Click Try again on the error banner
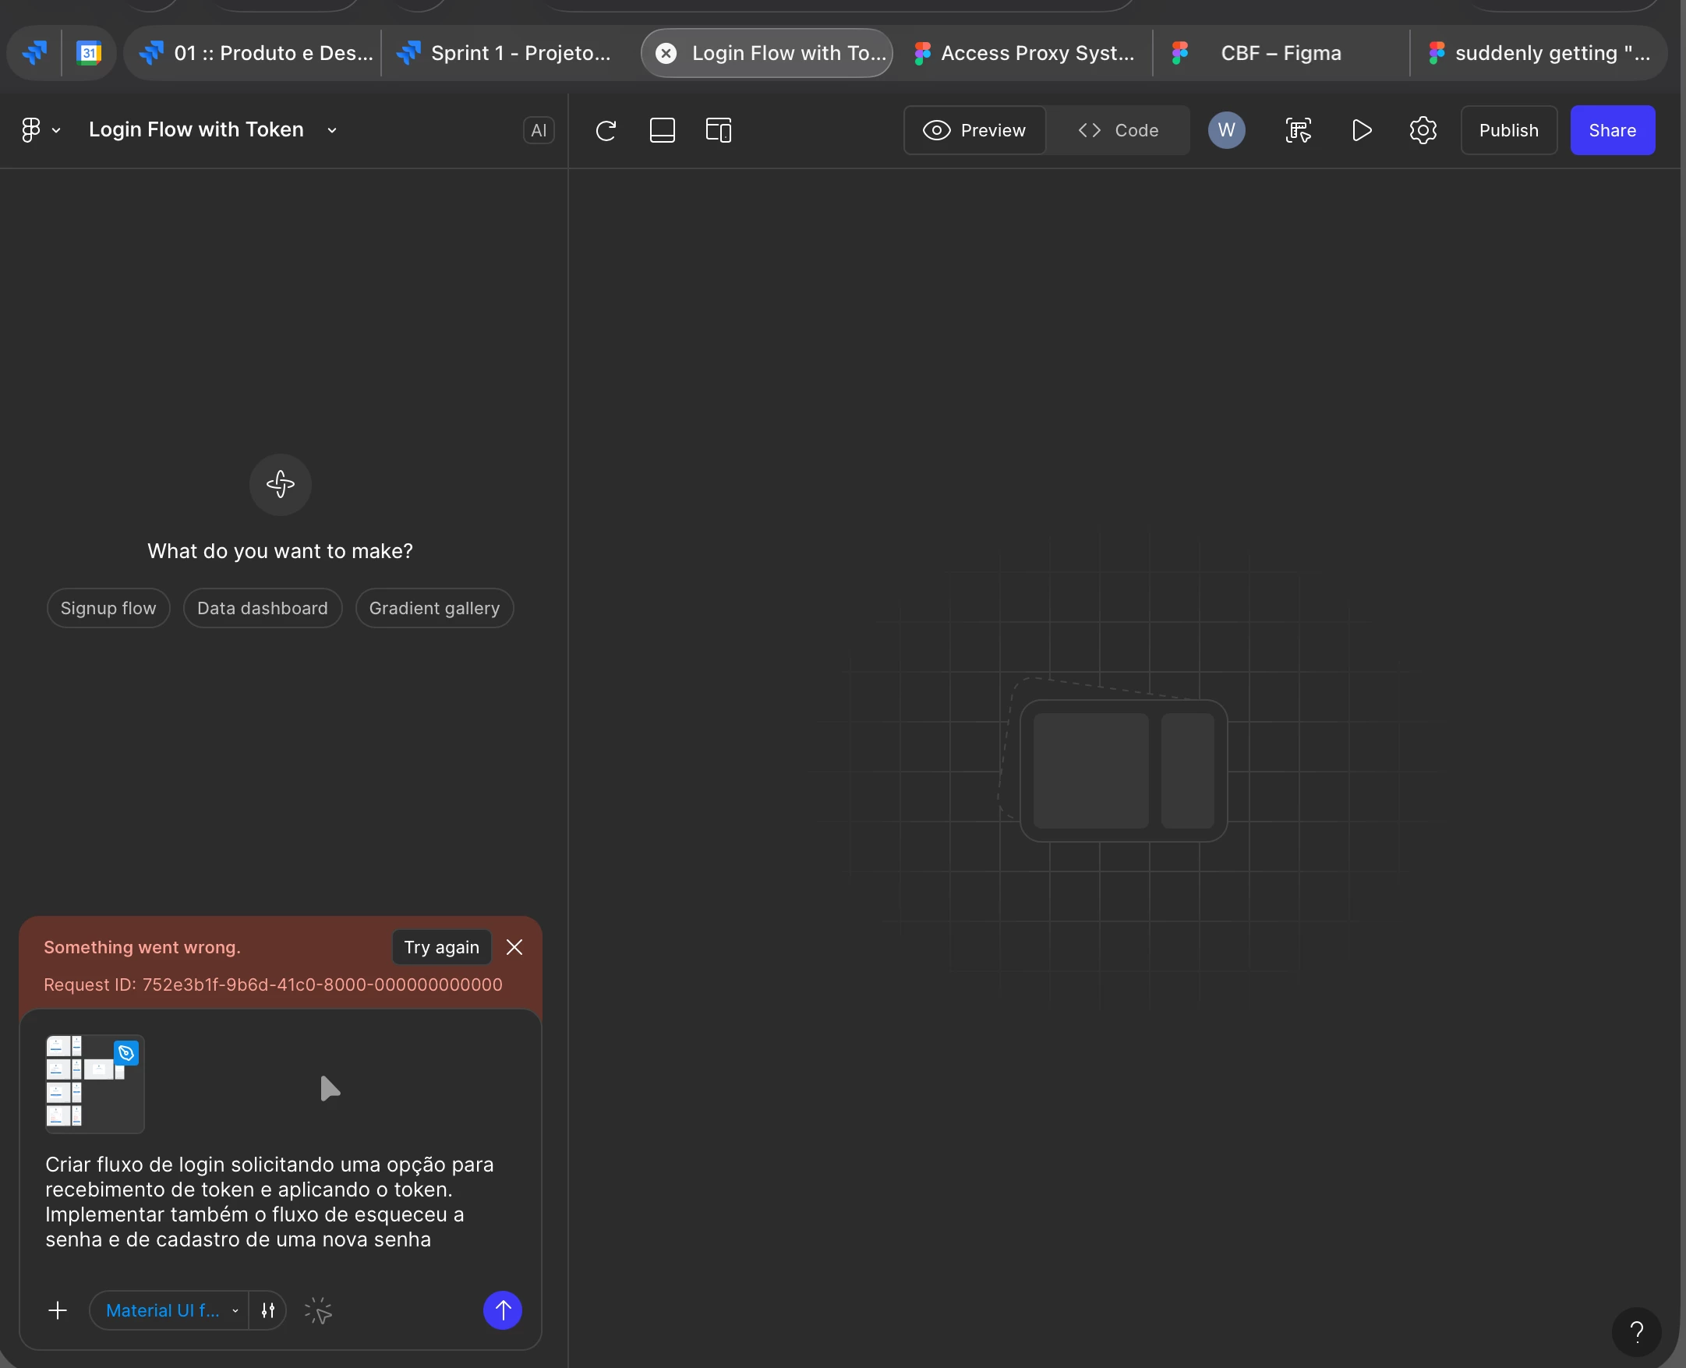The height and width of the screenshot is (1368, 1686). tap(441, 946)
